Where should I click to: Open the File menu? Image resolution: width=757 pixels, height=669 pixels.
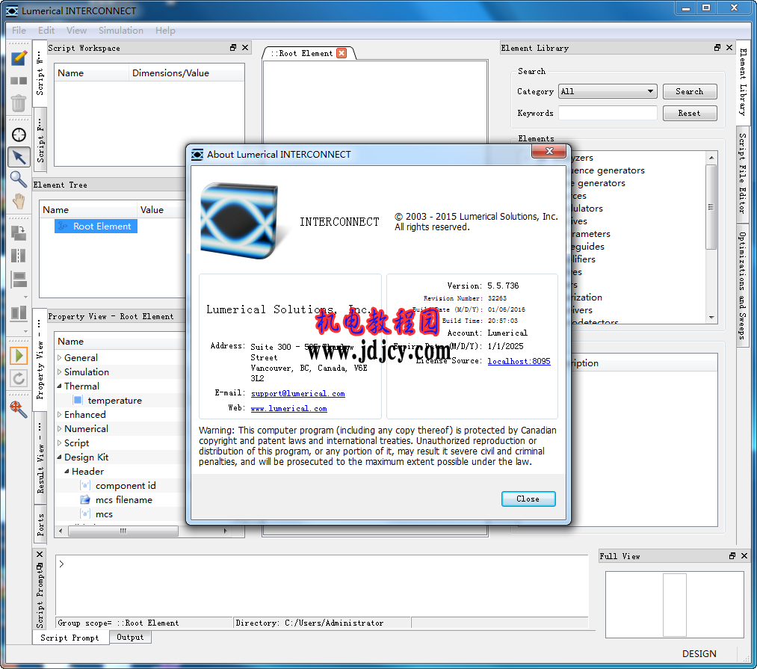coord(19,31)
